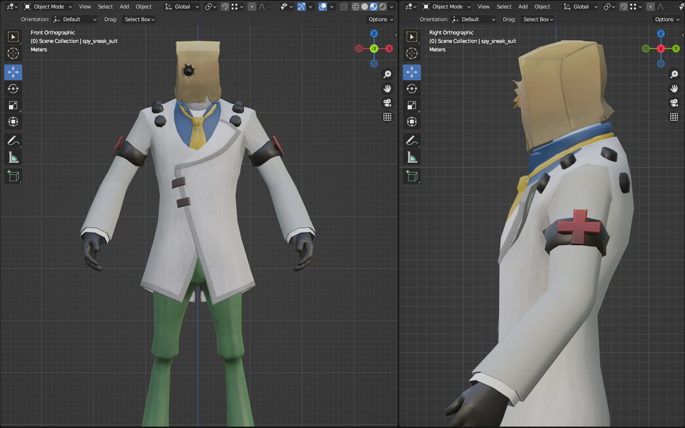This screenshot has height=428, width=685.
Task: Toggle proportional editing in right viewport header
Action: click(x=651, y=7)
